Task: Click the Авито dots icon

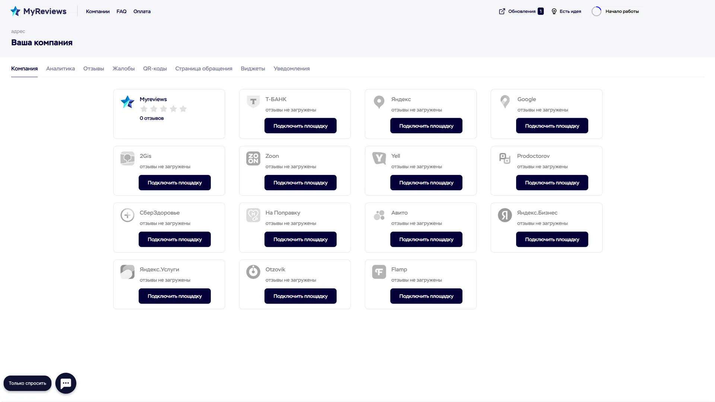Action: (x=379, y=215)
